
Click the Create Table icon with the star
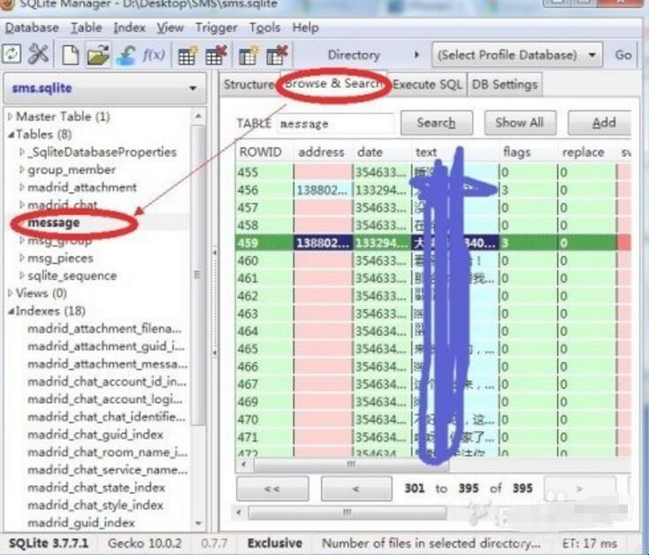[187, 55]
